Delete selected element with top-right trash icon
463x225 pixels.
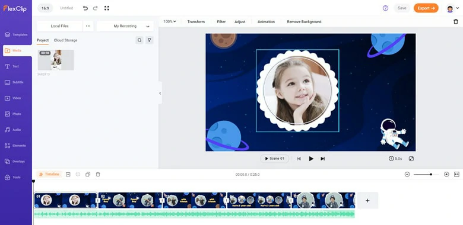456,21
